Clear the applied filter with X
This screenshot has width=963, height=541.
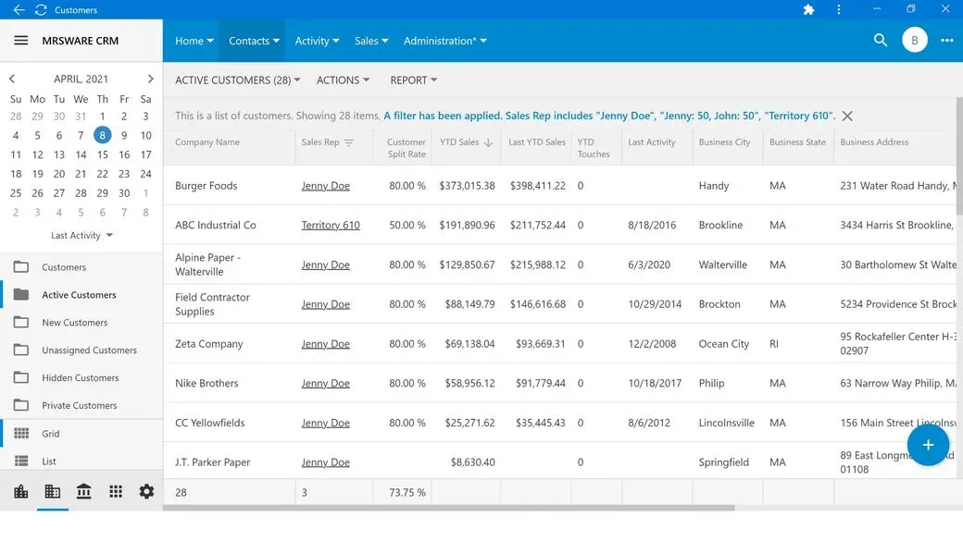point(847,117)
